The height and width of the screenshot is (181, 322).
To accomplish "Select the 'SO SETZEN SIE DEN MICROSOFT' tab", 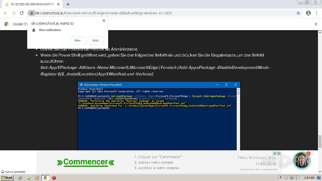I will (32, 4).
